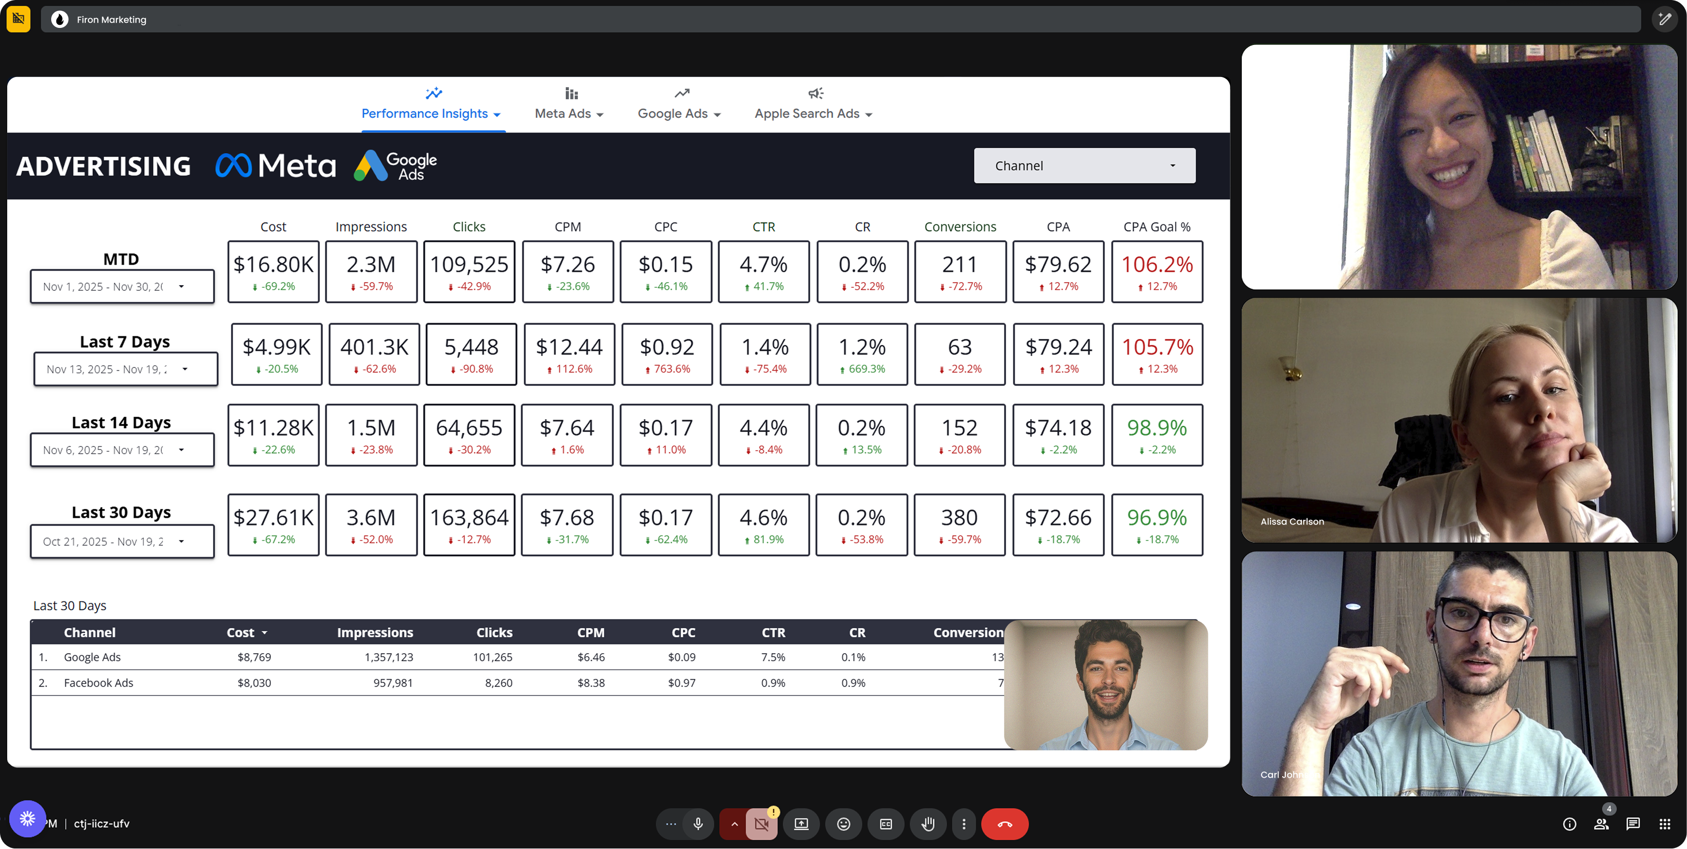1687x849 pixels.
Task: Open emoji reactions picker
Action: coord(844,824)
